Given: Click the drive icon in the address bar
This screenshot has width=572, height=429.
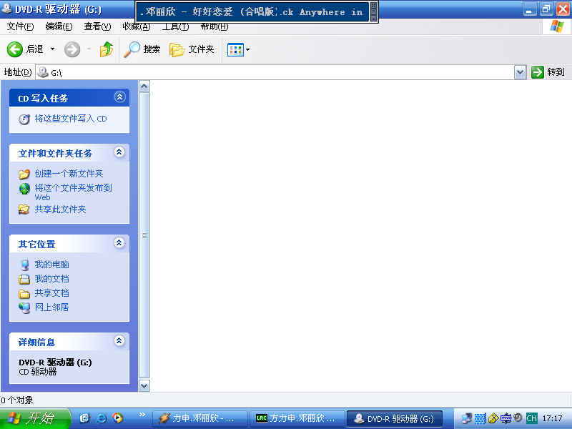Looking at the screenshot, I should (x=43, y=72).
